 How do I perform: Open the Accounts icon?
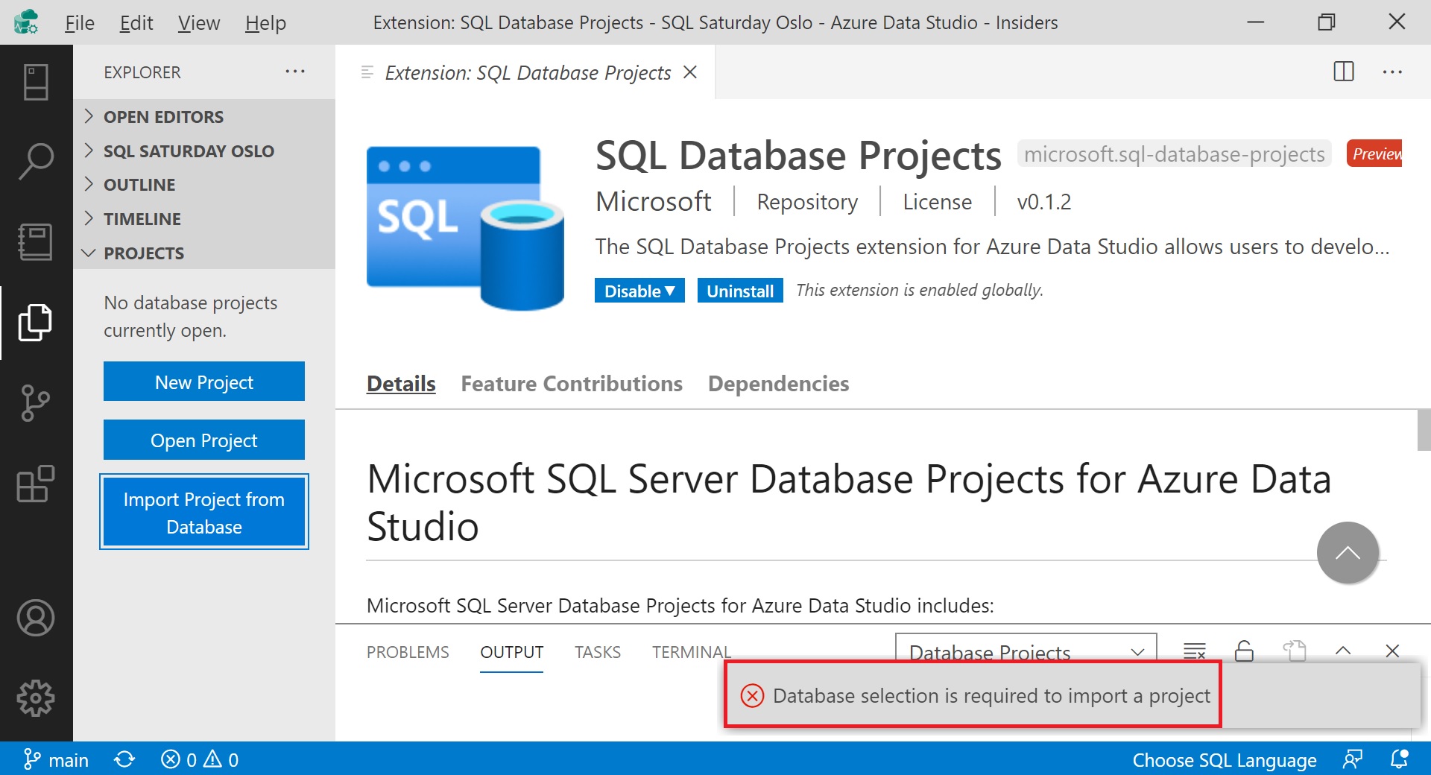(35, 618)
